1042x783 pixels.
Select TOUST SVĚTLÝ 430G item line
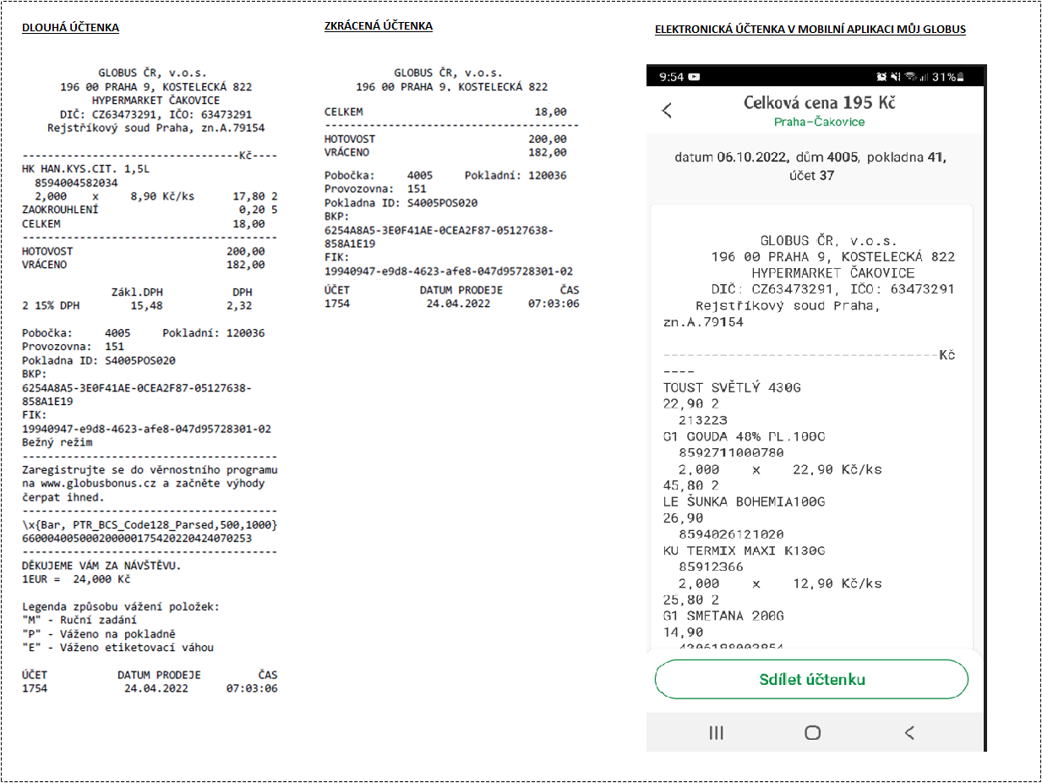(x=732, y=388)
